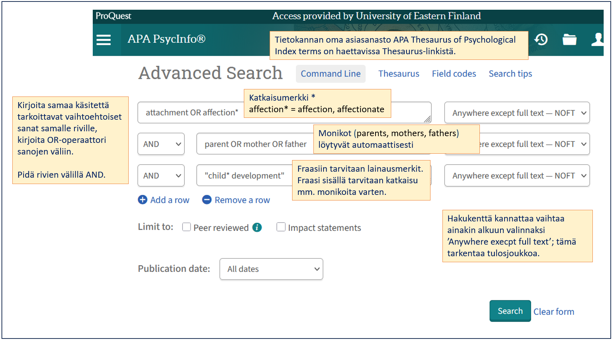Open the recent searches history icon

(x=541, y=39)
